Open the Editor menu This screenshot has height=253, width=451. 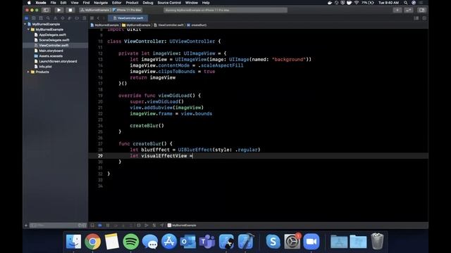(x=116, y=3)
